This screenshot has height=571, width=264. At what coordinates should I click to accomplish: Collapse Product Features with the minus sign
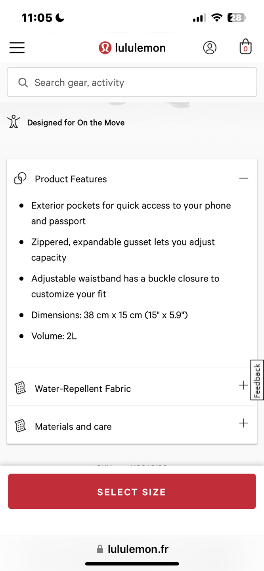click(244, 178)
